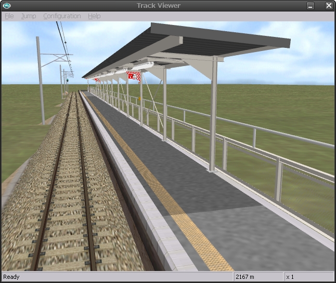This screenshot has height=283, width=336.
Task: Open the Configuration menu
Action: [x=62, y=16]
